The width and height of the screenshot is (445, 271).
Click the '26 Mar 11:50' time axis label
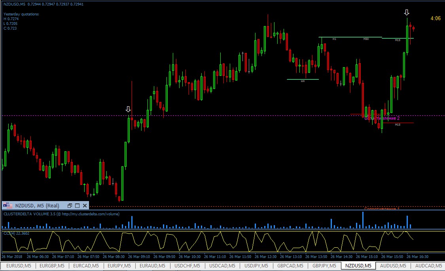click(x=240, y=256)
